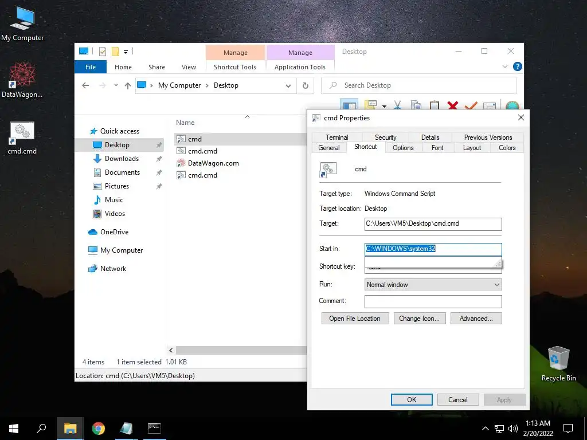Switch to Layout tab
This screenshot has height=440, width=587.
[472, 148]
